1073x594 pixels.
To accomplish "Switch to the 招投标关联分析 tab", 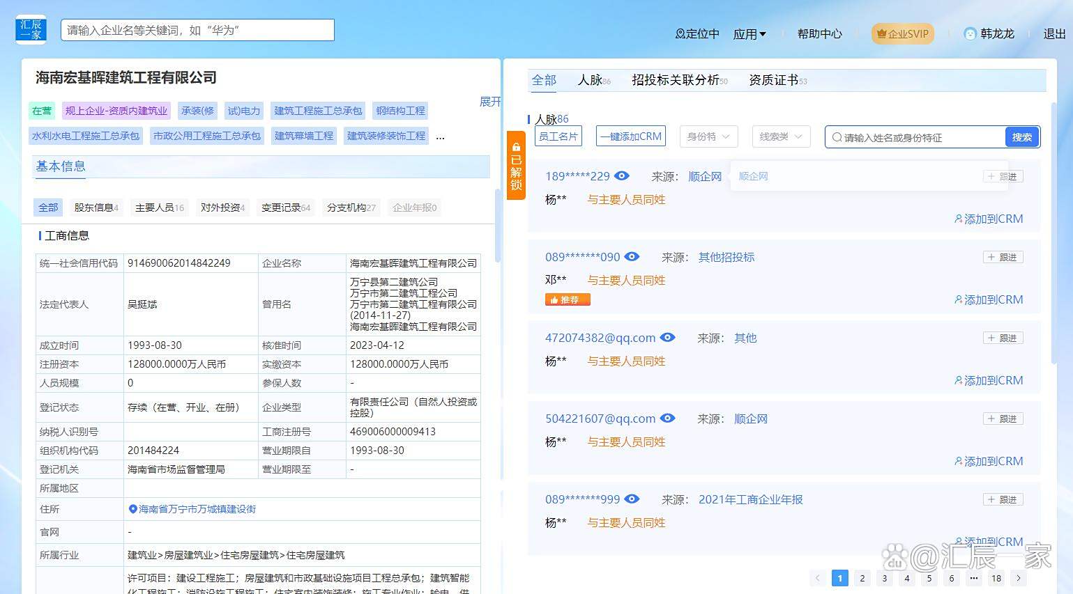I will pyautogui.click(x=678, y=80).
